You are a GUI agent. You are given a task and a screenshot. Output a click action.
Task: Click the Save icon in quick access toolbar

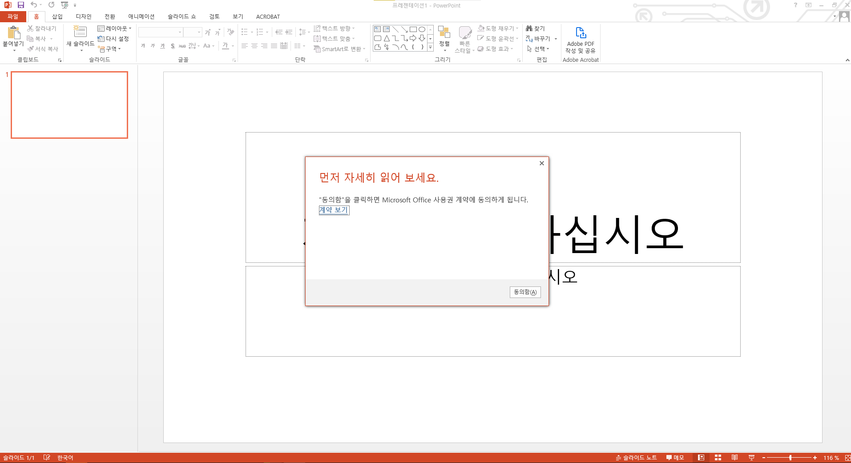point(21,5)
